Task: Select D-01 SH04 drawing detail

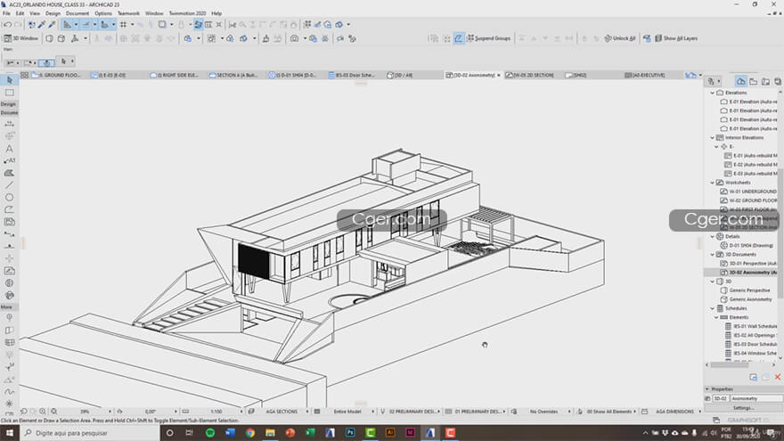Action: click(x=747, y=246)
